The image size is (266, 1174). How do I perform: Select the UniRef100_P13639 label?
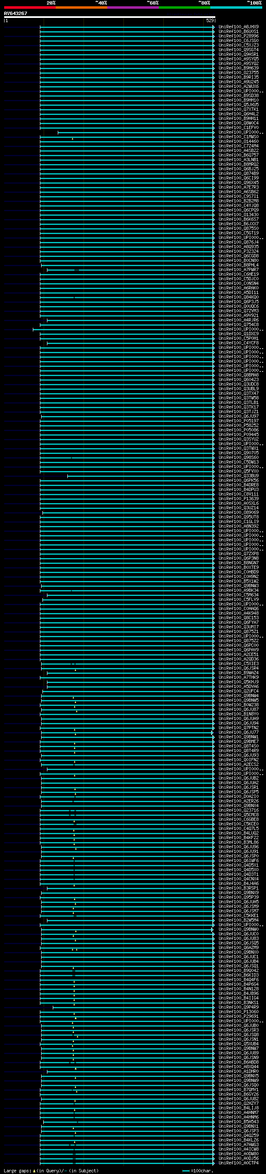click(238, 499)
